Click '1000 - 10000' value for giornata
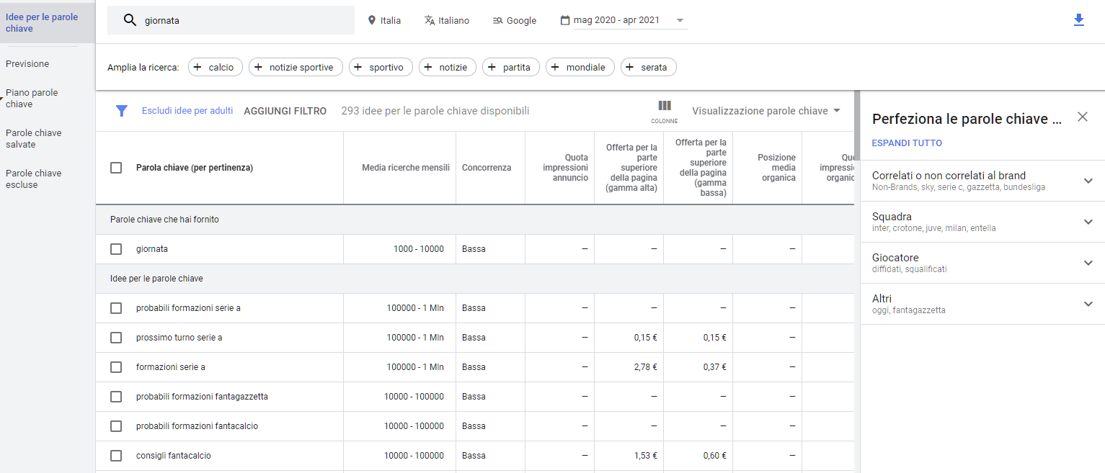The image size is (1105, 473). 419,249
